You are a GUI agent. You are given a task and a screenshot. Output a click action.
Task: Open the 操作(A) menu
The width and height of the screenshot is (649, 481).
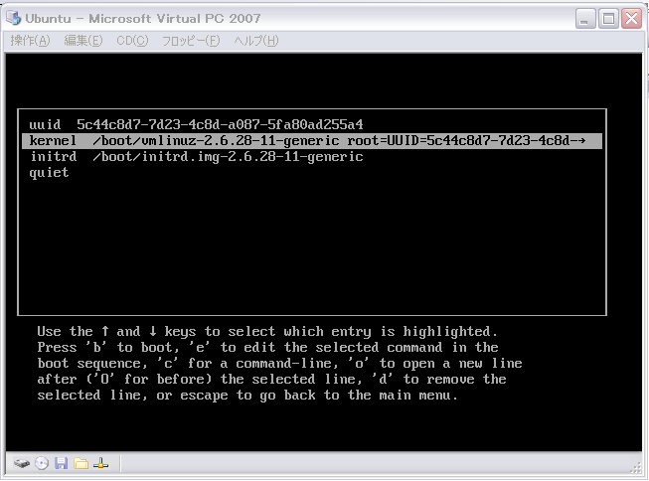[x=30, y=41]
